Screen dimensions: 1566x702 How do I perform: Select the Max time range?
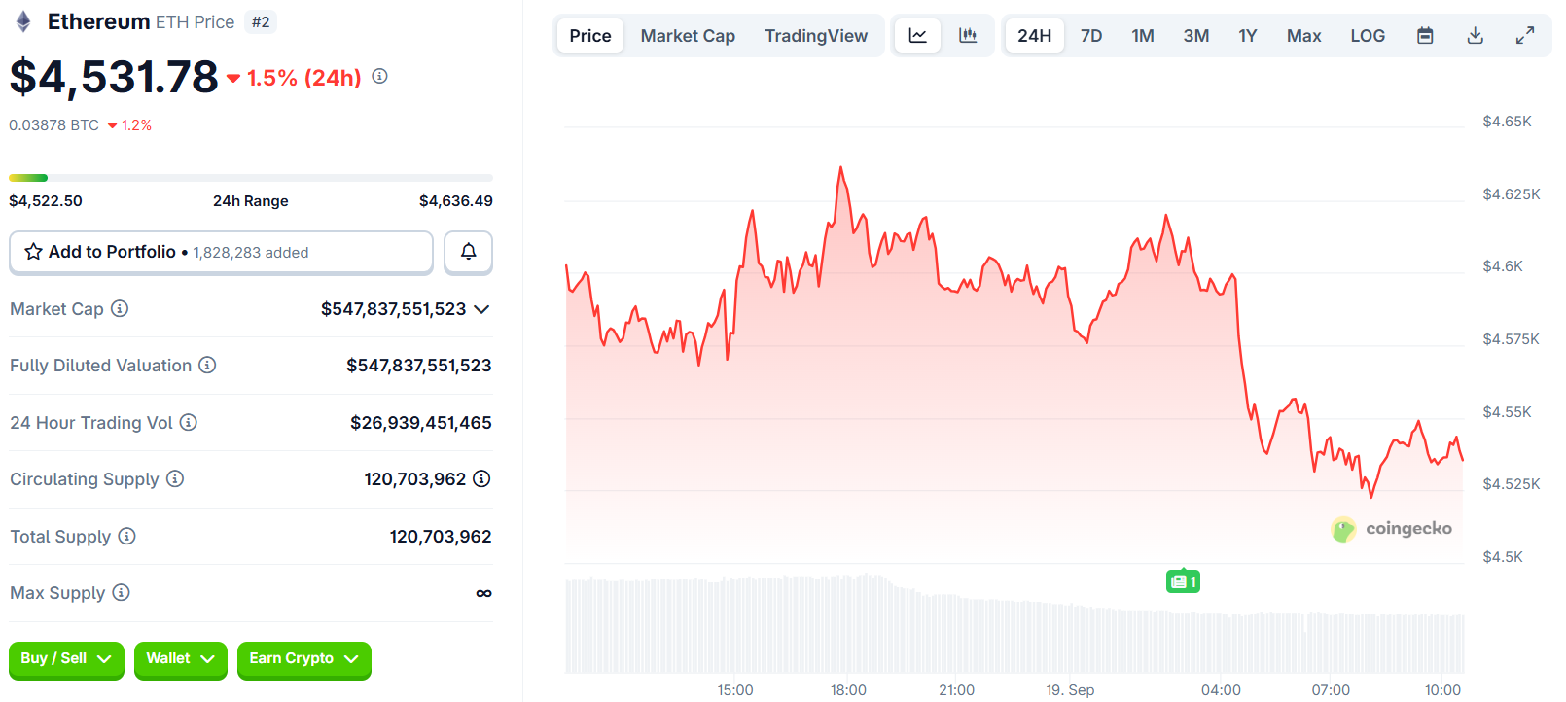[x=1304, y=36]
